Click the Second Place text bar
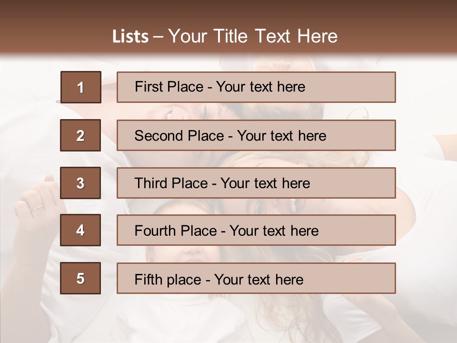This screenshot has width=457, height=343. [x=256, y=135]
